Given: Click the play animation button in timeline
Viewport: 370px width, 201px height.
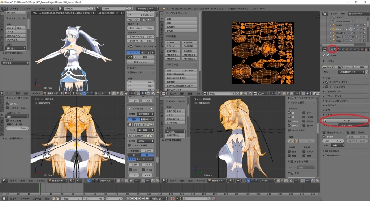Looking at the screenshot, I should point(139,198).
